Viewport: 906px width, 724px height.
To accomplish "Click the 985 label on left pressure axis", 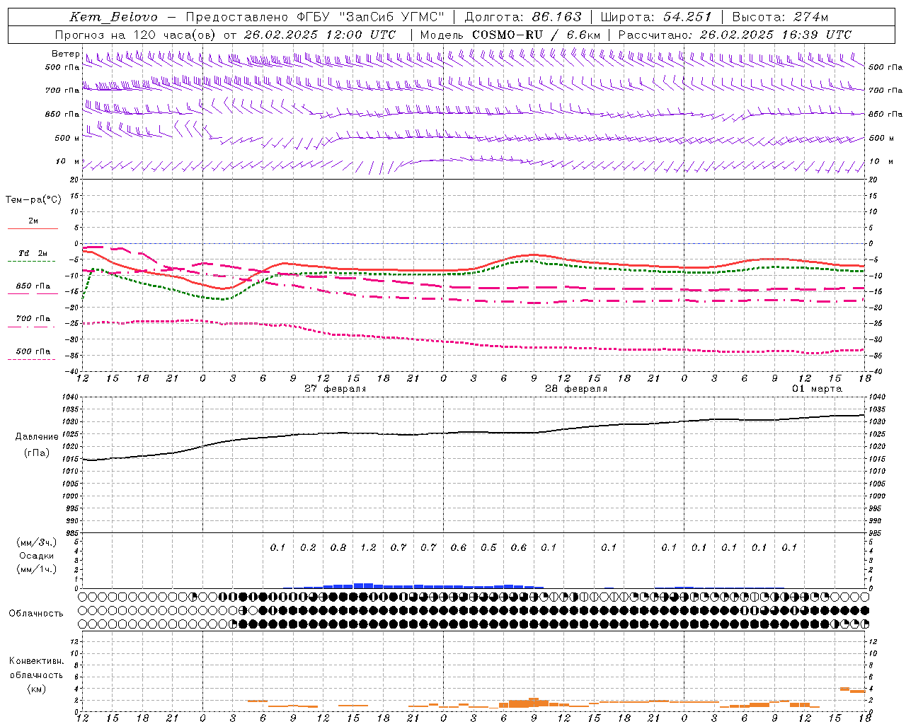I will point(72,533).
